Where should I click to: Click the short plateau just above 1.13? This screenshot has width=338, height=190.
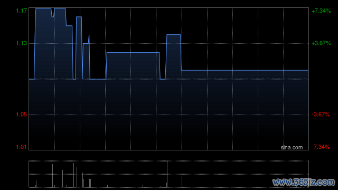coord(174,35)
